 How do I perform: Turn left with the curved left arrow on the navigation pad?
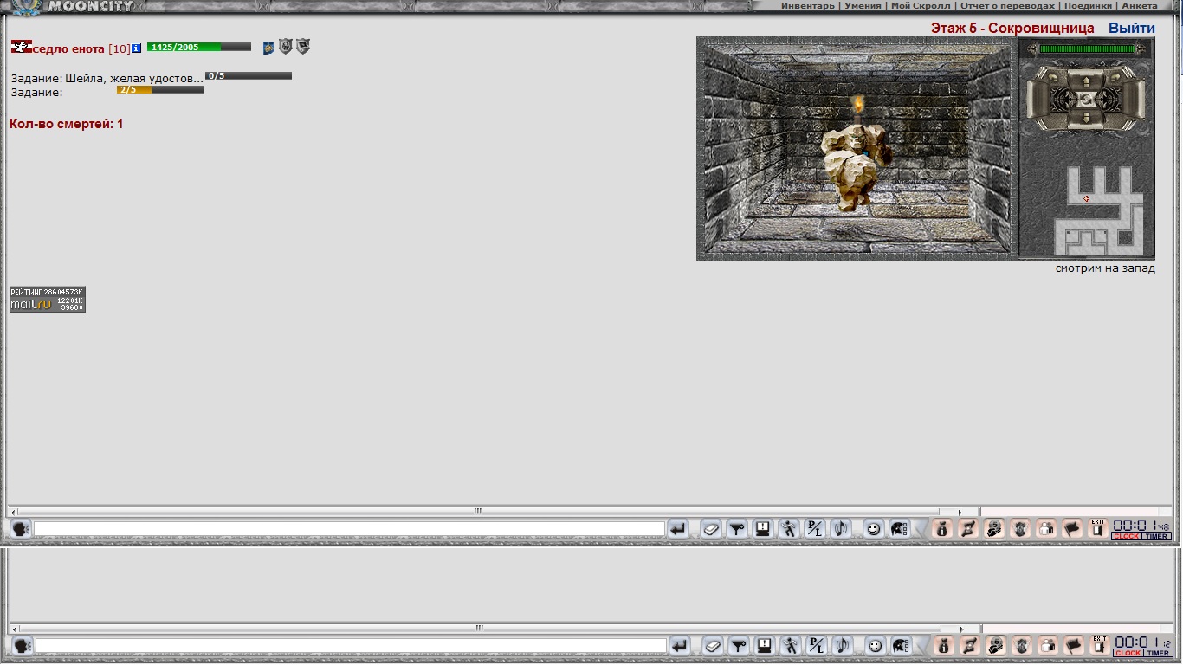point(1053,77)
